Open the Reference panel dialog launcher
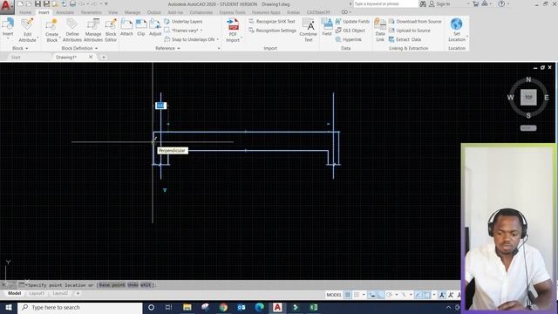Viewport: 558px width, 314px height. [219, 48]
